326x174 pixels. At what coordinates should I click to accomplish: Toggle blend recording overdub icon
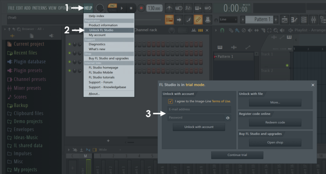198,8
